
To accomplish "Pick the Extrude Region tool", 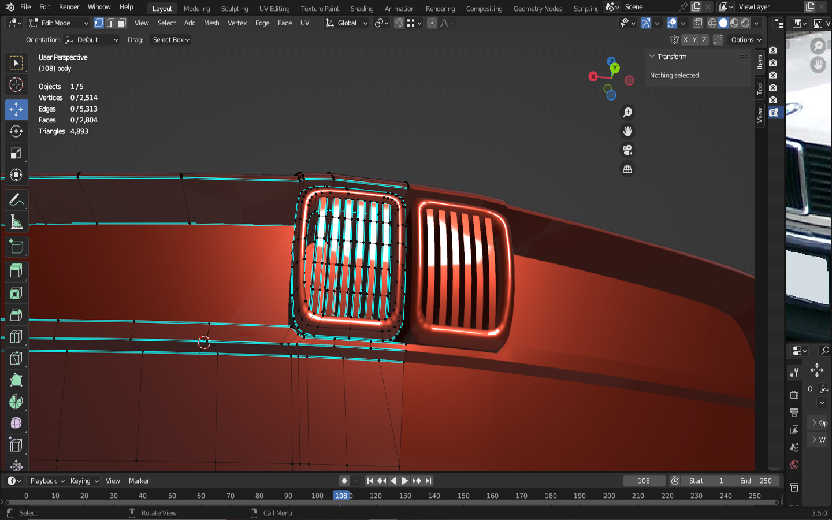I will coord(16,270).
